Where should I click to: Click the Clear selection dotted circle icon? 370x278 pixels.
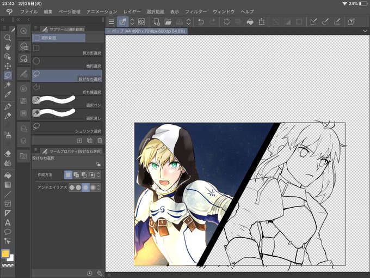click(x=227, y=22)
